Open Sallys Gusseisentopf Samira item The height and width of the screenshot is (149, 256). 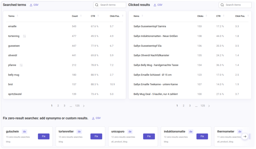150,26
